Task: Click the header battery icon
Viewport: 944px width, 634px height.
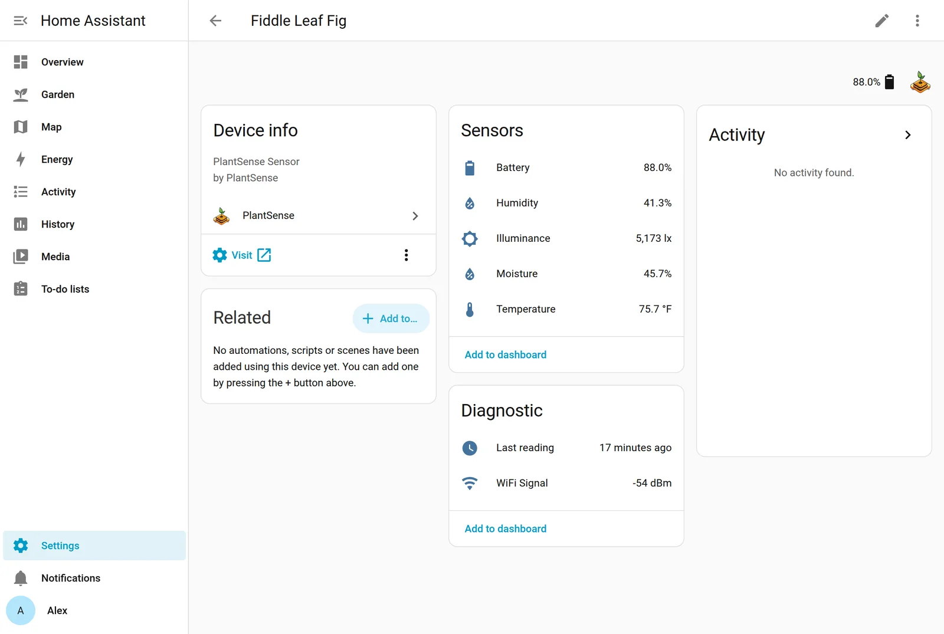Action: point(889,82)
